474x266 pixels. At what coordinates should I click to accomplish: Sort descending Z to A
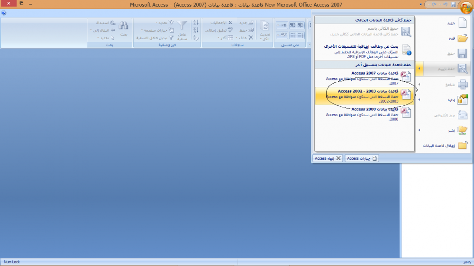click(x=196, y=30)
